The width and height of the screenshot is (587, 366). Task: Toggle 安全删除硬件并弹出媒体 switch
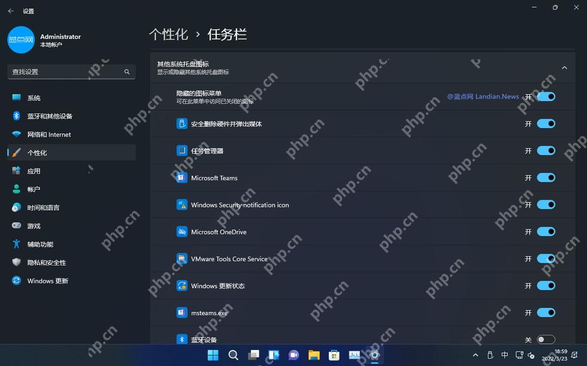coord(546,124)
